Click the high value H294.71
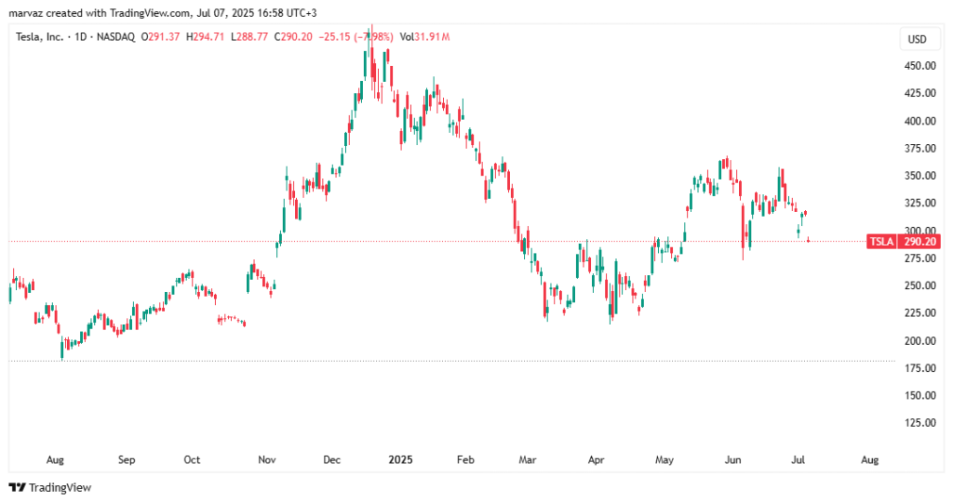 tap(205, 37)
